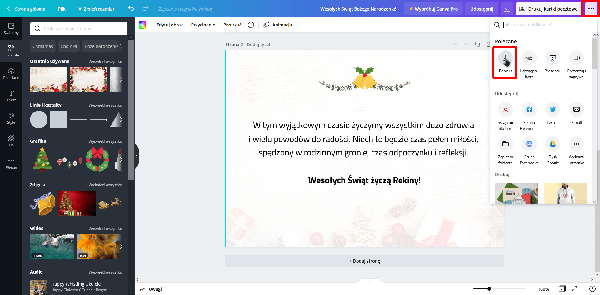The width and height of the screenshot is (600, 295).
Task: Show more Zdjęcia items arrow
Action: [x=121, y=203]
